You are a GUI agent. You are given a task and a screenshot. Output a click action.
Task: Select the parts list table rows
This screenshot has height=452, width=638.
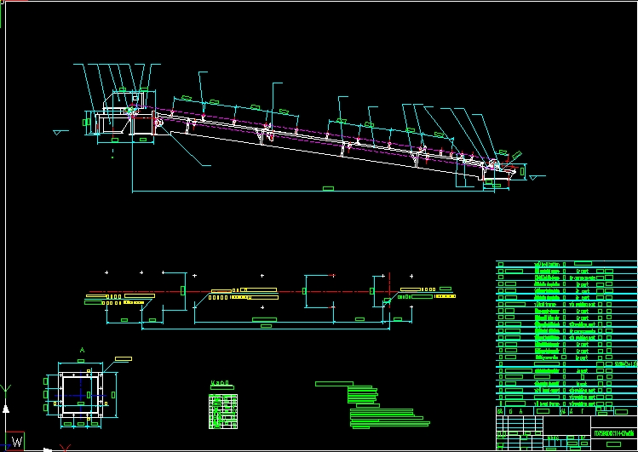click(566, 334)
